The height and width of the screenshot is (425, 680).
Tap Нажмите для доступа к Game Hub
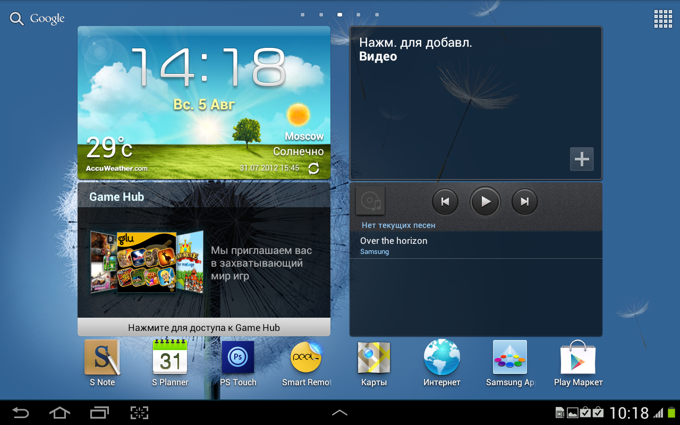pos(204,327)
